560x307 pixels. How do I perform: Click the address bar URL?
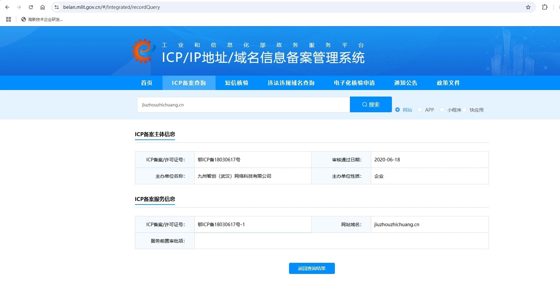111,7
